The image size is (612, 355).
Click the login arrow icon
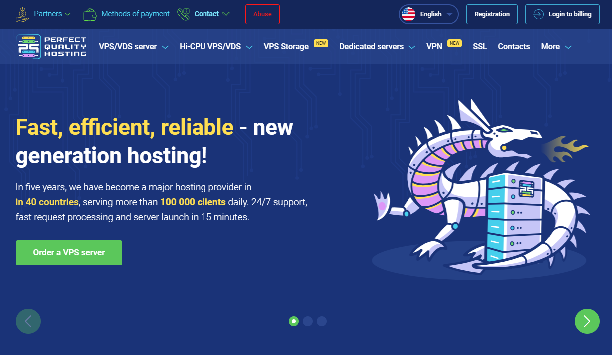(538, 14)
